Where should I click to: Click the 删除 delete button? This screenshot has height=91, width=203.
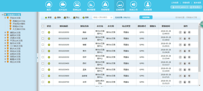tap(58, 17)
